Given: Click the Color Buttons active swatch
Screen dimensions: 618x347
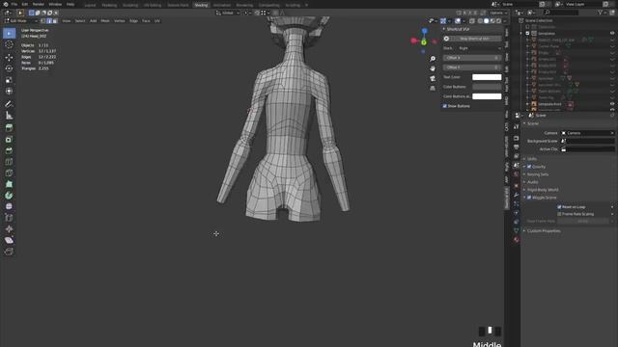Looking at the screenshot, I should coord(487,96).
